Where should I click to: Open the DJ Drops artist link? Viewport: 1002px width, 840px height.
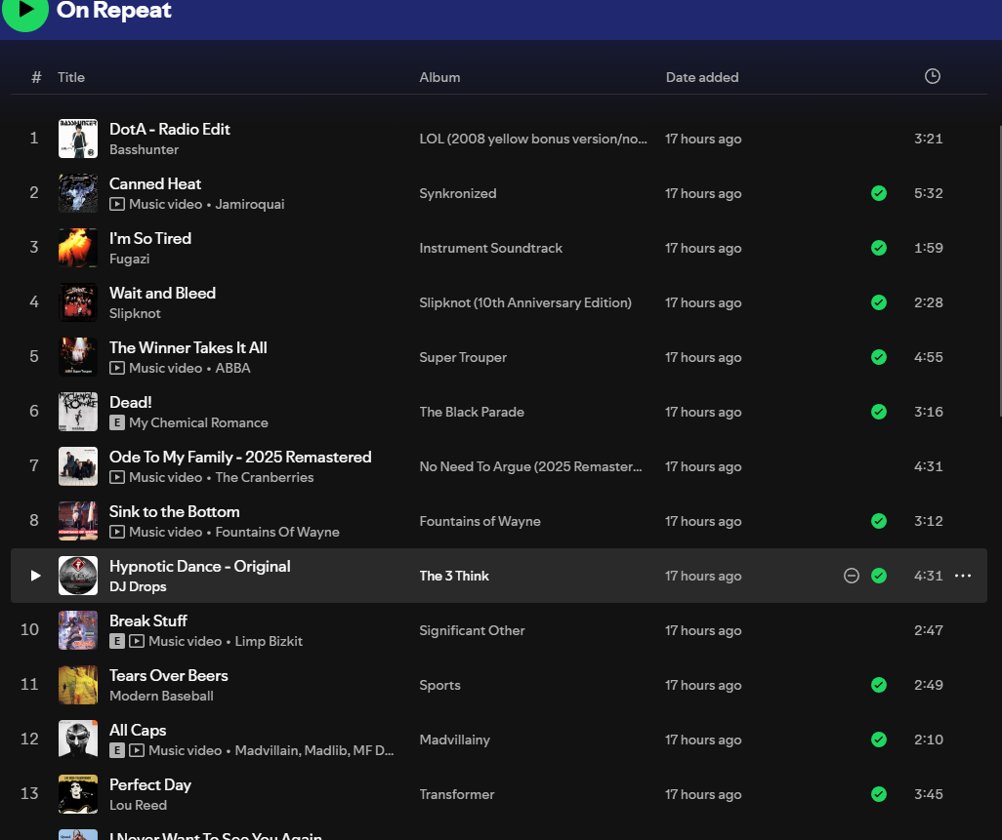[138, 586]
